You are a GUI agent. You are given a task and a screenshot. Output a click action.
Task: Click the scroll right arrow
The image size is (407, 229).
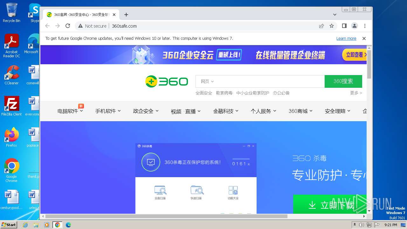[364, 216]
